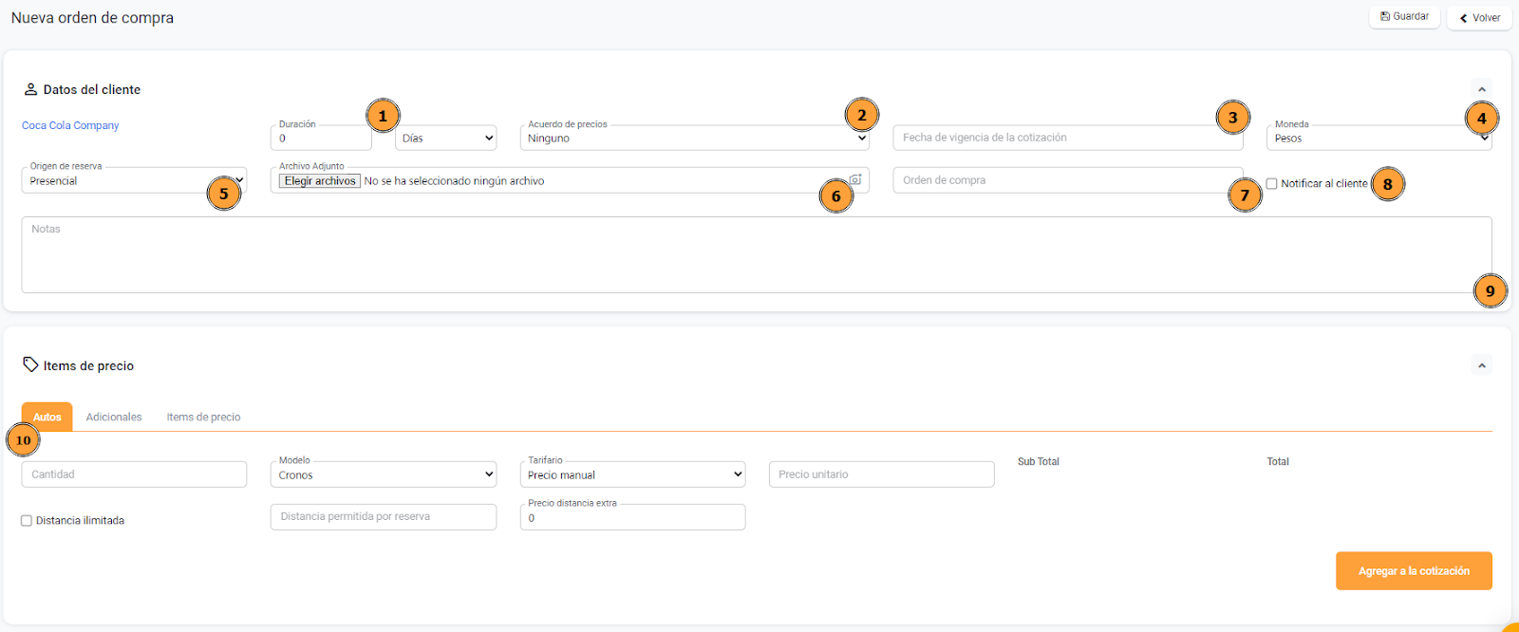Select the Modelo dropdown showing Cronos

384,474
